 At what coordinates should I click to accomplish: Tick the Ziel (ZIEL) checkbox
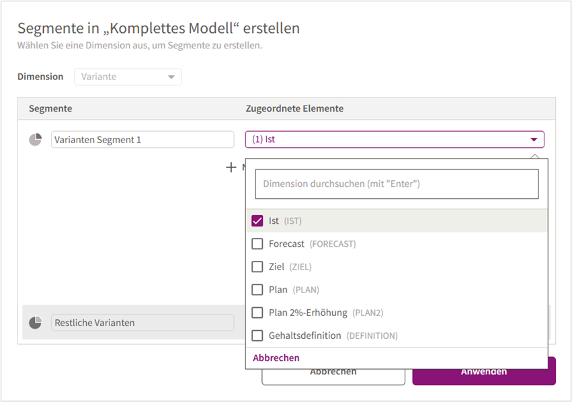coord(257,267)
